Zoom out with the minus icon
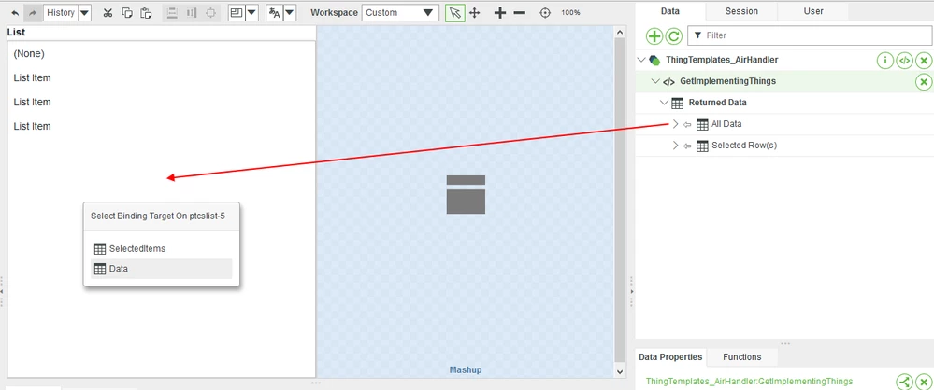The height and width of the screenshot is (390, 934). coord(520,12)
